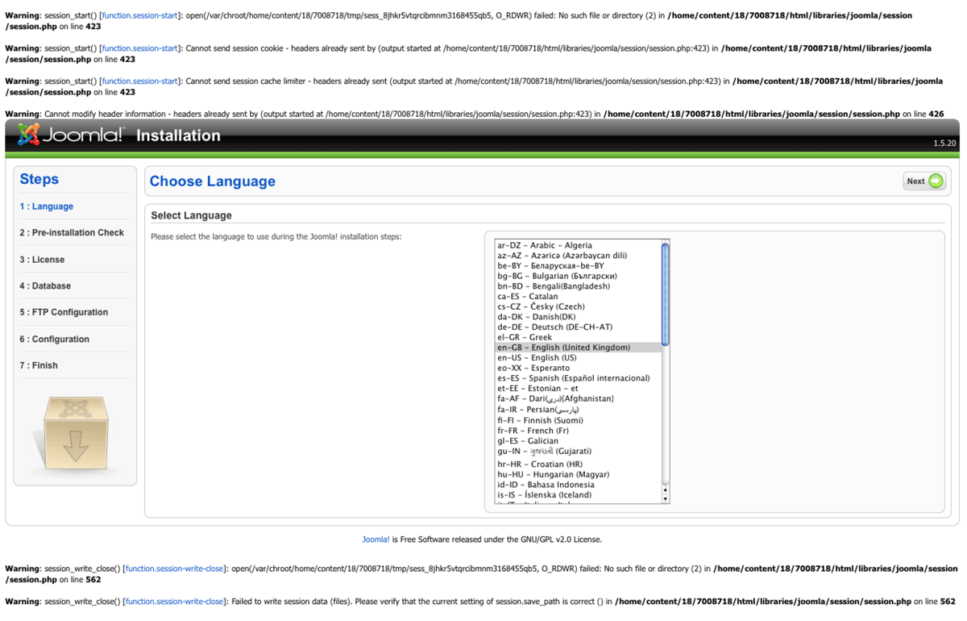Choose 'bg-BG - Bulgarian' language
The height and width of the screenshot is (621, 967).
(x=578, y=276)
